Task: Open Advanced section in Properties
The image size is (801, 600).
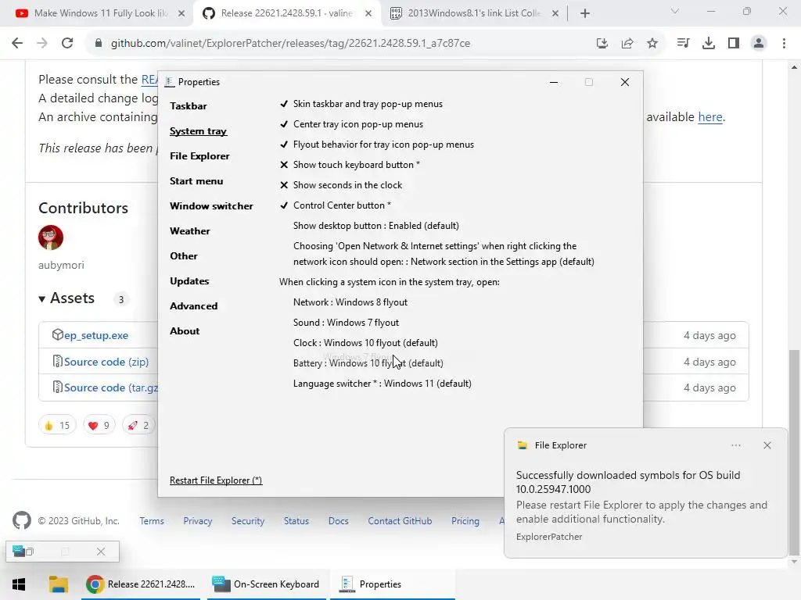Action: pyautogui.click(x=194, y=306)
